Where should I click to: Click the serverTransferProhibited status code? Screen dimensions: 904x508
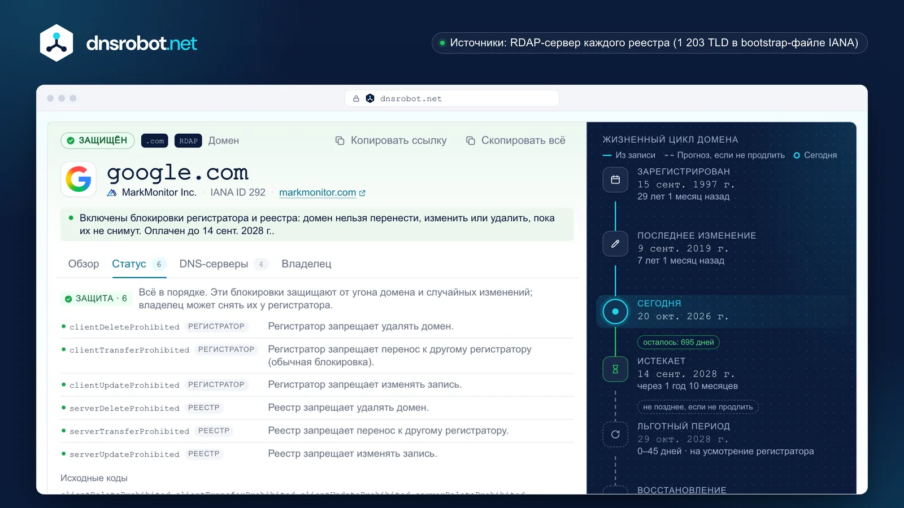129,432
